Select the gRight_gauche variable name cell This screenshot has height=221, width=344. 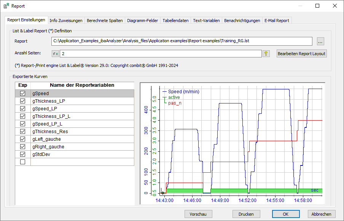tap(82, 147)
